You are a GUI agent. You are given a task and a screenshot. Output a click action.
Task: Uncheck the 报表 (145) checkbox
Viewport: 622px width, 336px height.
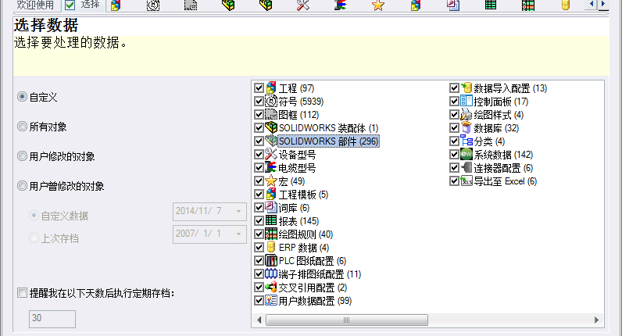click(x=259, y=221)
